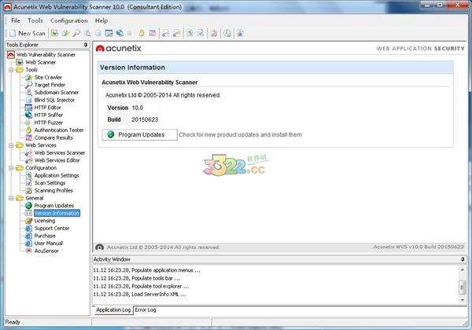The width and height of the screenshot is (472, 330).
Task: Open the Configuration menu
Action: point(69,20)
